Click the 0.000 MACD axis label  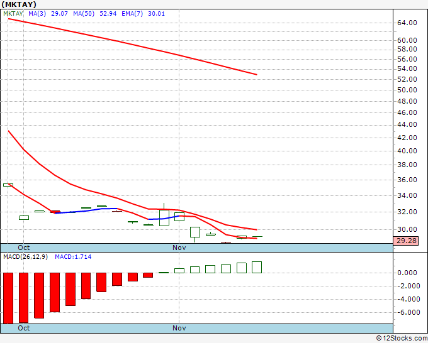pos(407,273)
